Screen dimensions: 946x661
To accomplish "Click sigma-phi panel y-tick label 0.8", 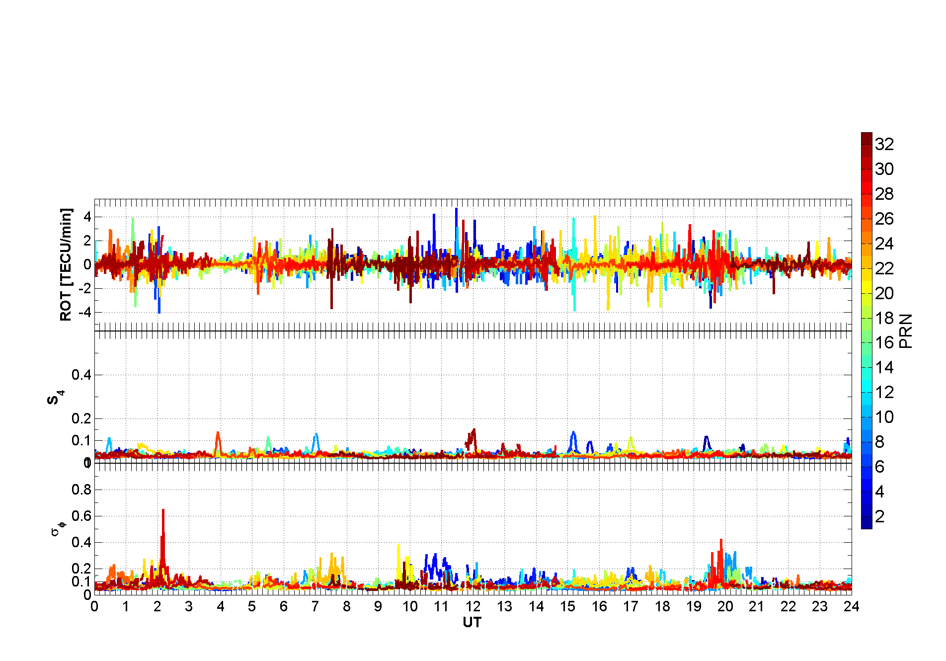I will [x=81, y=490].
